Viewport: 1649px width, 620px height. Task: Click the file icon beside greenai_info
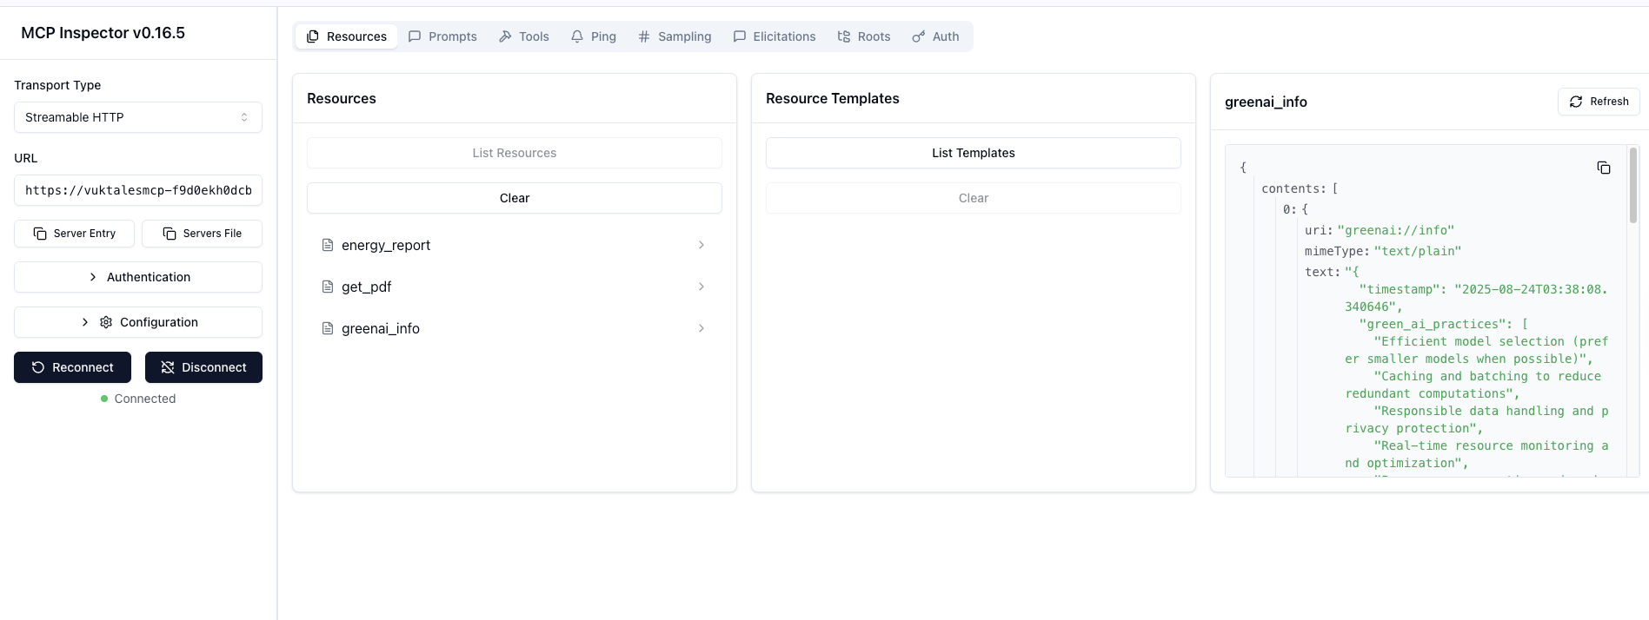click(x=328, y=328)
